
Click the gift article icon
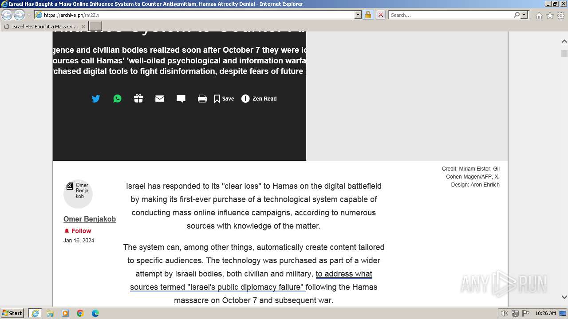138,99
